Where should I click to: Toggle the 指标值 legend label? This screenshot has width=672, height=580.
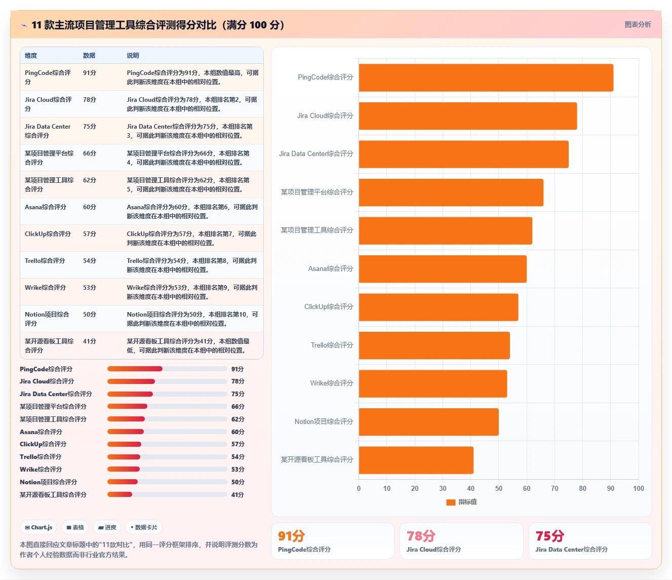pos(467,502)
